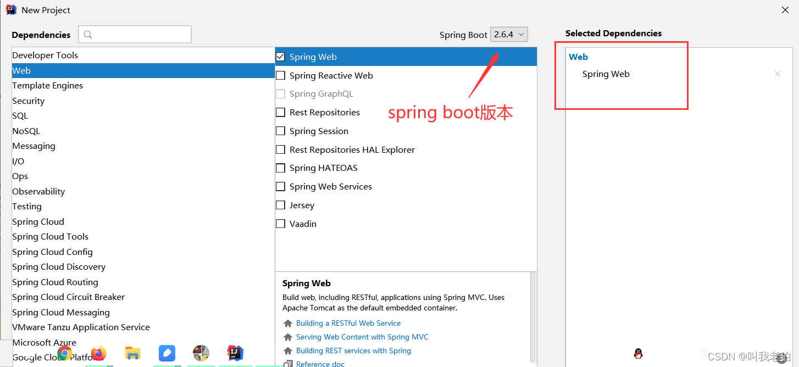Click the search magnifier icon in Dependencies field

88,35
